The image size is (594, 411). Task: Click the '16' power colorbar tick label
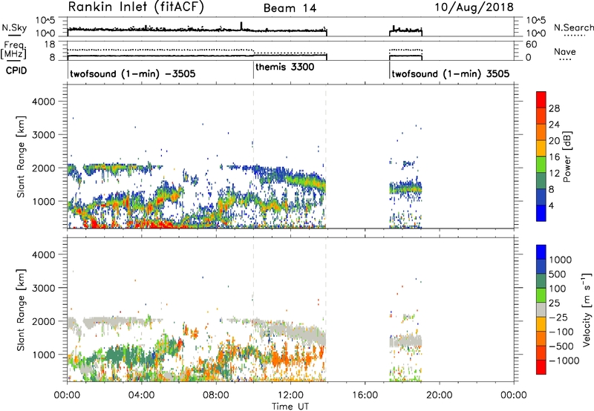click(554, 157)
